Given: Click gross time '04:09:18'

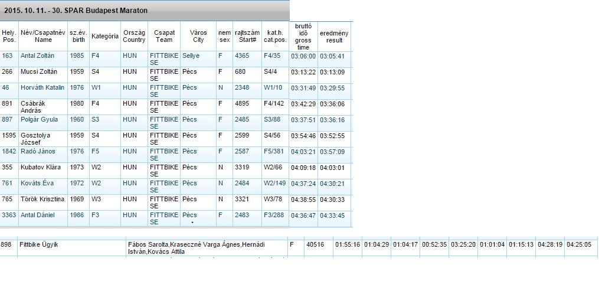Looking at the screenshot, I should (x=303, y=168).
